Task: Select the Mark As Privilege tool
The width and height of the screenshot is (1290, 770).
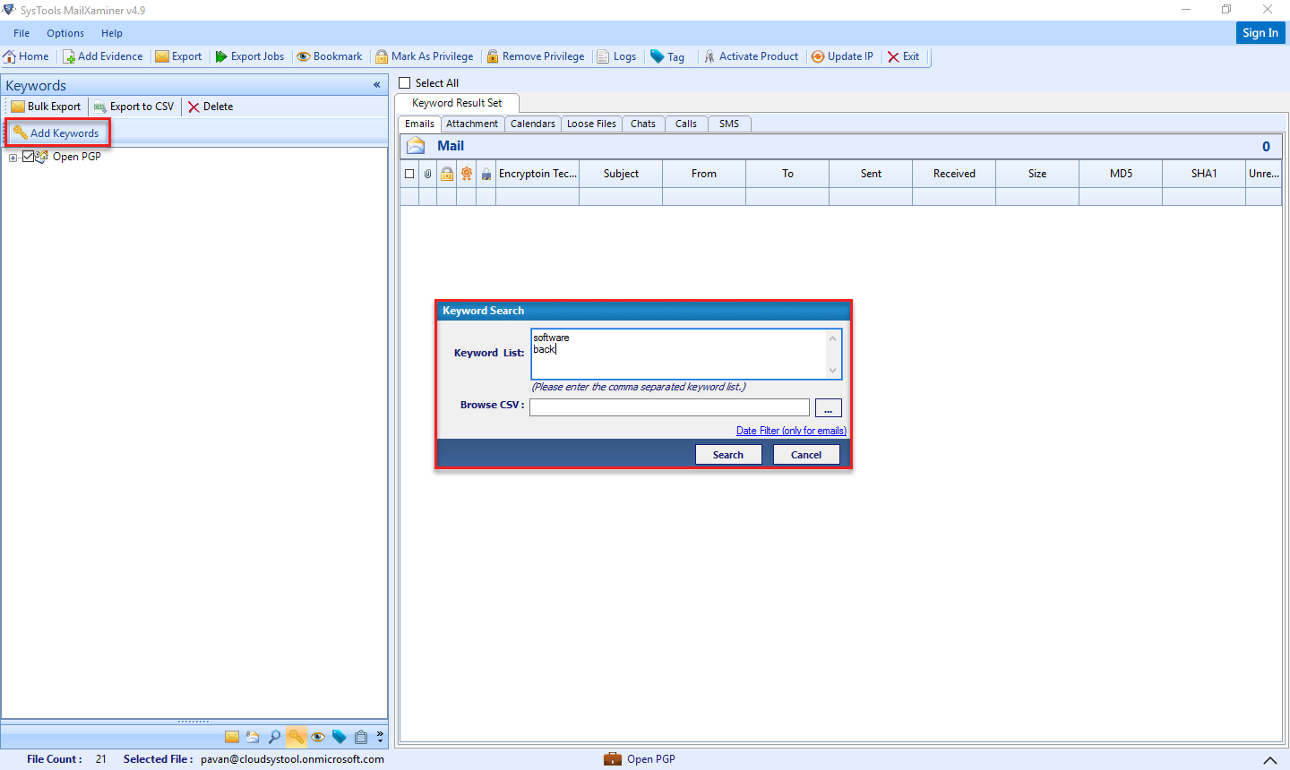Action: coord(425,56)
